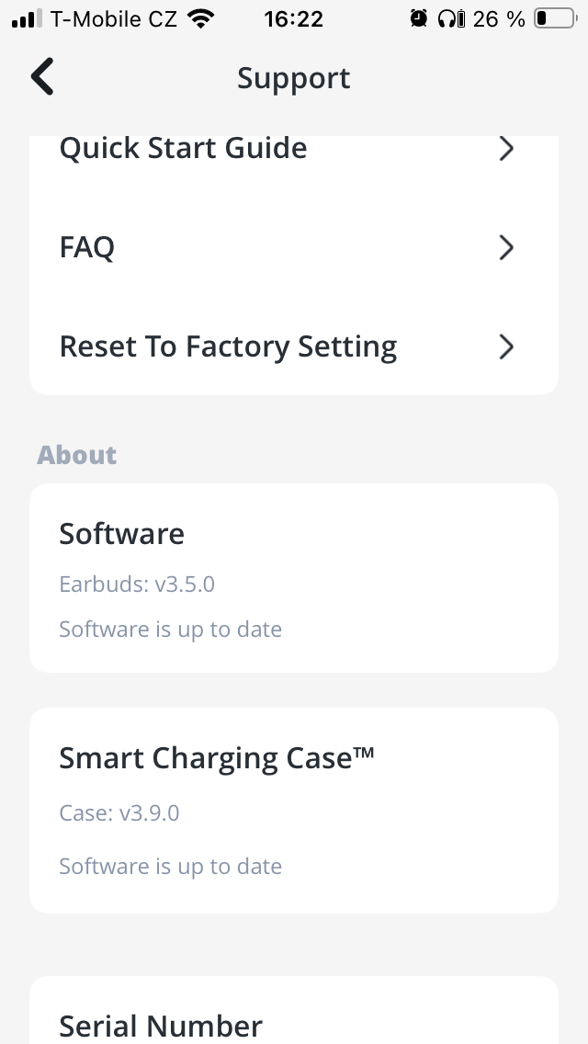
Task: Click the chevron next to FAQ
Action: point(505,247)
